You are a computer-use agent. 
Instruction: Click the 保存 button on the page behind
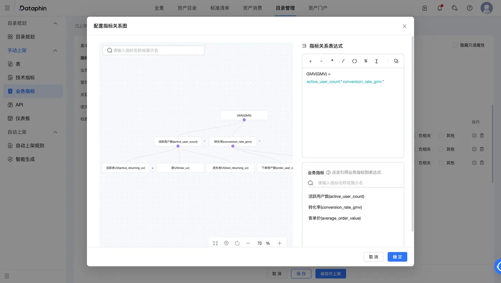[301, 274]
